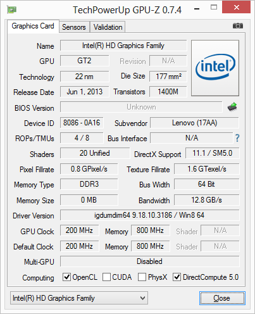Close window with red X button

coord(237,8)
